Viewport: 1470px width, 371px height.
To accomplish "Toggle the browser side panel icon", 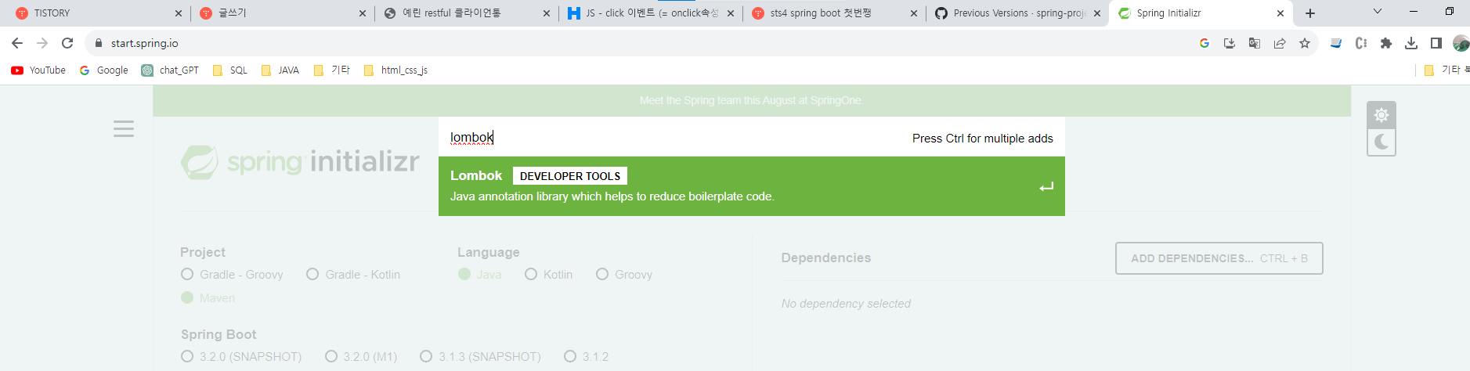I will click(x=1436, y=43).
